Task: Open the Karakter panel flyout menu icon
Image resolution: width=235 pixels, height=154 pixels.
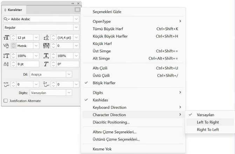Action: pos(77,10)
